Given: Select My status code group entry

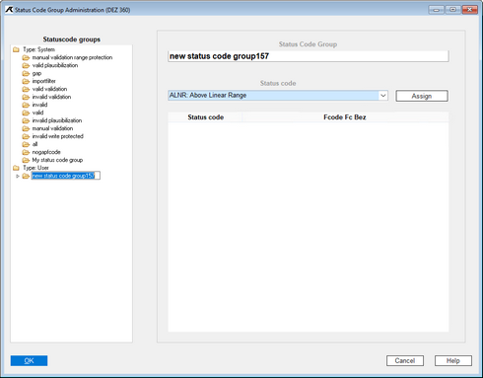Looking at the screenshot, I should pyautogui.click(x=57, y=160).
